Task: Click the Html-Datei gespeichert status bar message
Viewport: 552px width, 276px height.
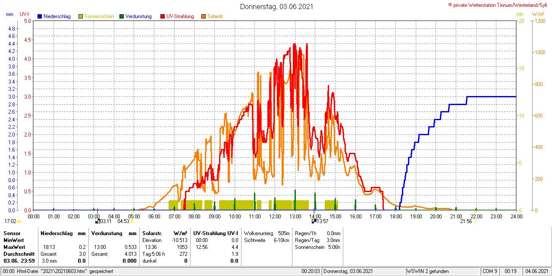Action: click(58, 271)
